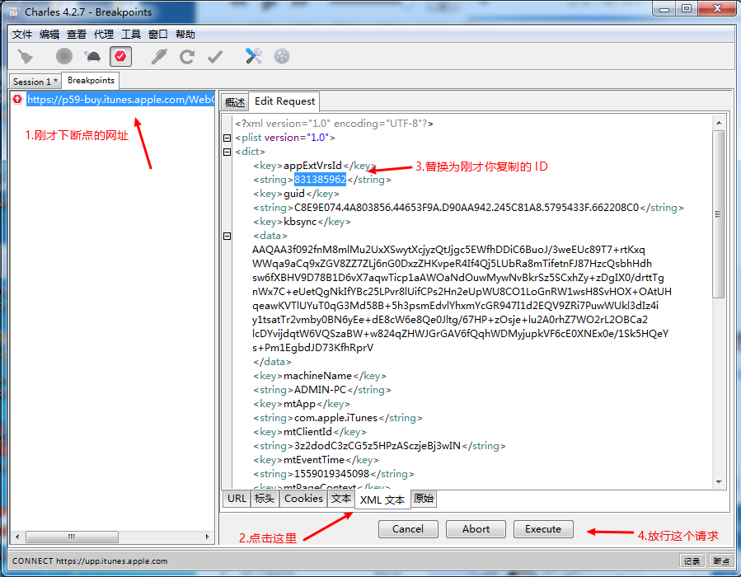
Task: Collapse the data XML node
Action: point(227,236)
